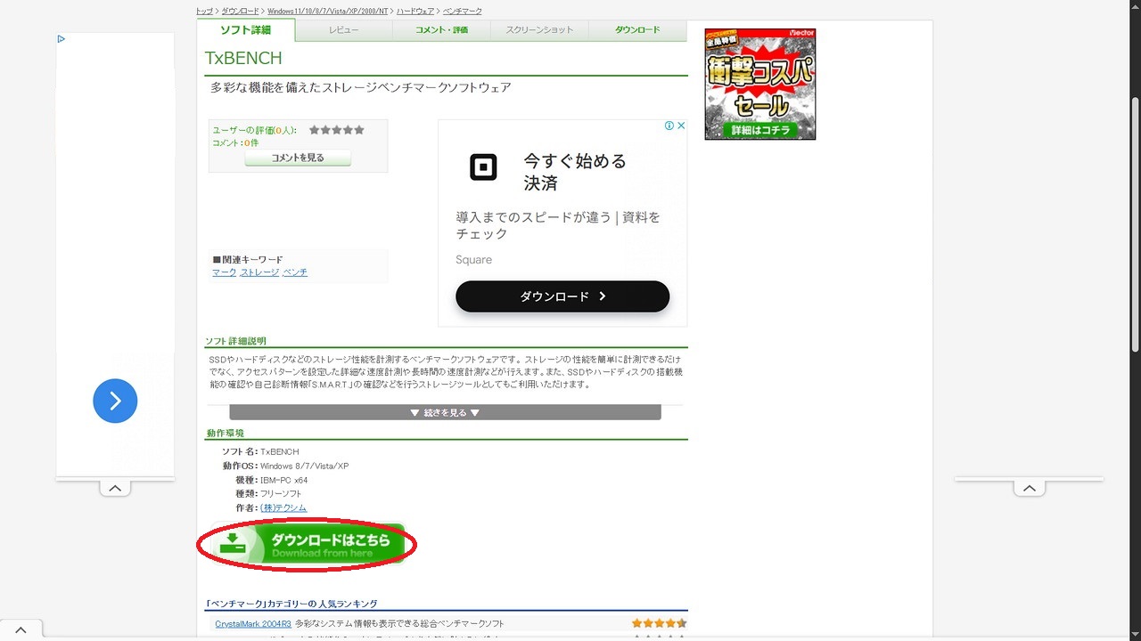
Task: Click the Square logo icon in ad
Action: click(483, 166)
